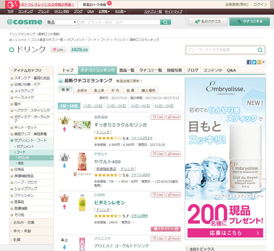
Task: Open ランキング in top navigation
Action: [x=25, y=12]
